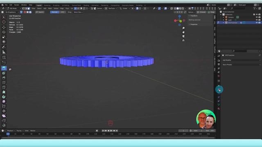Open outliner filter funnel icon
262x147 pixels.
tap(255, 8)
